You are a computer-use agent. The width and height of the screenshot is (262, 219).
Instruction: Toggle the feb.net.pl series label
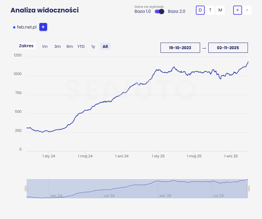[x=27, y=27]
